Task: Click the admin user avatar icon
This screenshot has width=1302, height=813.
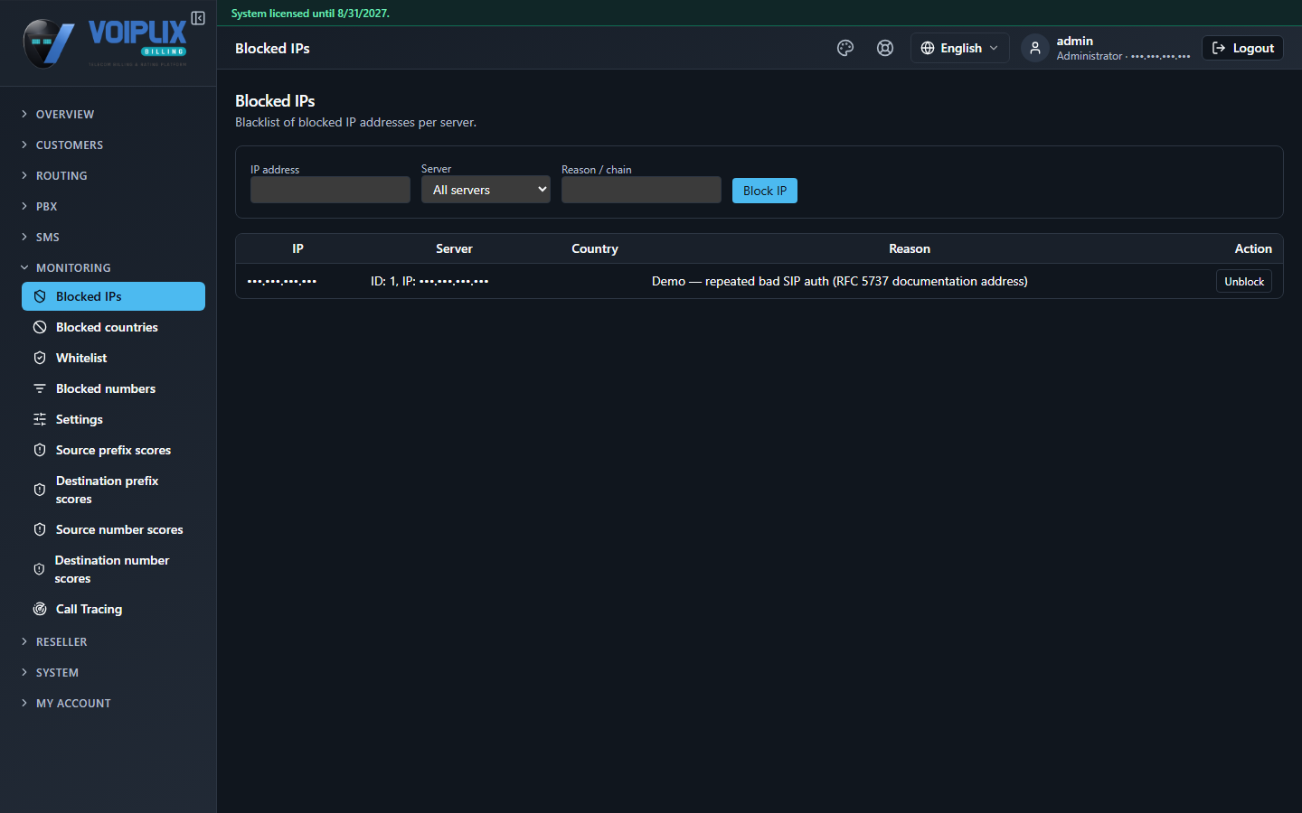Action: [1035, 48]
